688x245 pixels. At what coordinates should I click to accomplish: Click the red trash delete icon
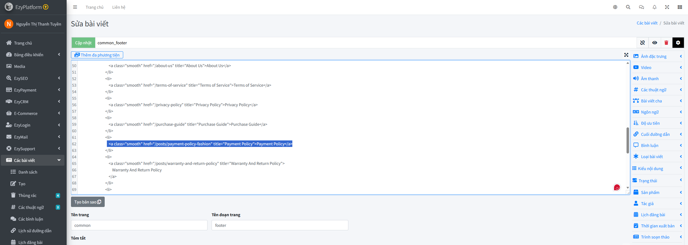pyautogui.click(x=666, y=43)
